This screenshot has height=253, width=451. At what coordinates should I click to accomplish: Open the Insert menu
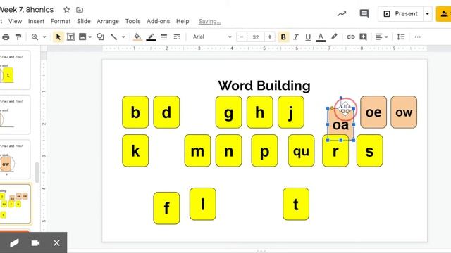[x=36, y=21]
